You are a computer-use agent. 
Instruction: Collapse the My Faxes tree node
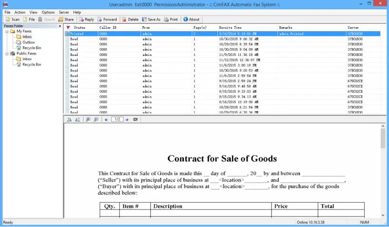6,31
